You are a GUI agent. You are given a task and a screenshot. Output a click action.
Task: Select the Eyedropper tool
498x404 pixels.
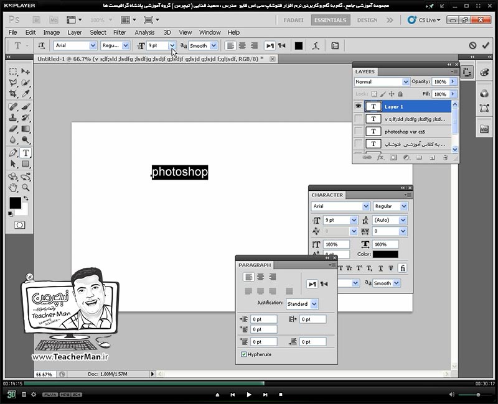pyautogui.click(x=26, y=94)
